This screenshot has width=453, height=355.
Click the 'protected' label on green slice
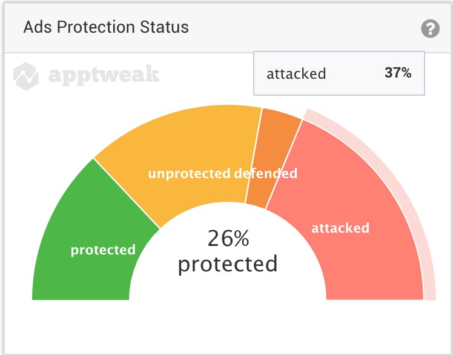(x=103, y=250)
